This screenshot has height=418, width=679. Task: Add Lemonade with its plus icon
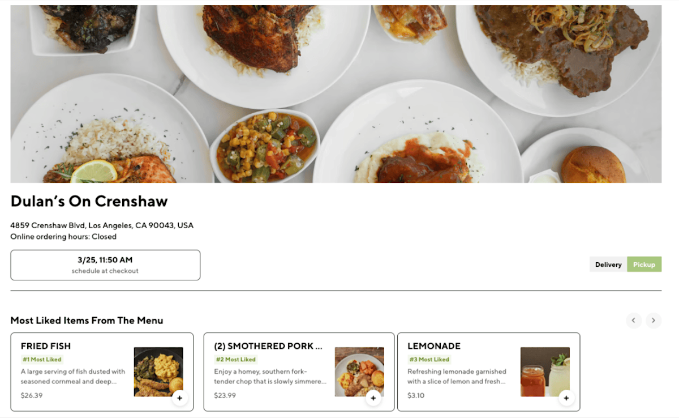coord(566,398)
